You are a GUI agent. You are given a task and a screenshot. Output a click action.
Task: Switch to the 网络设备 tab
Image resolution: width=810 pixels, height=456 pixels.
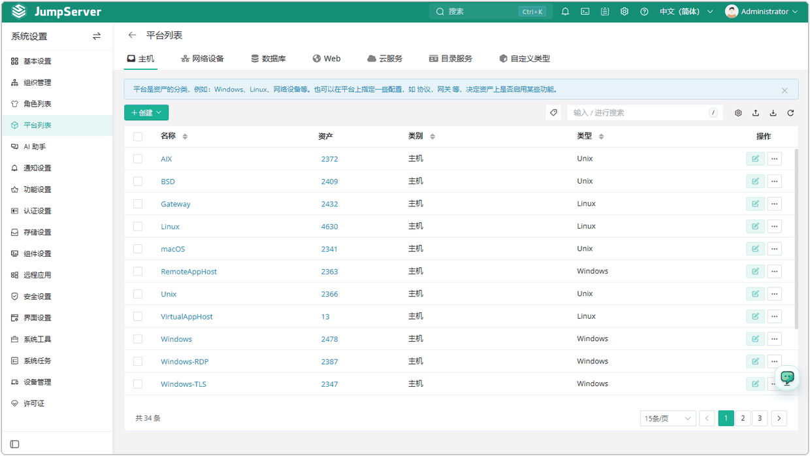[202, 59]
